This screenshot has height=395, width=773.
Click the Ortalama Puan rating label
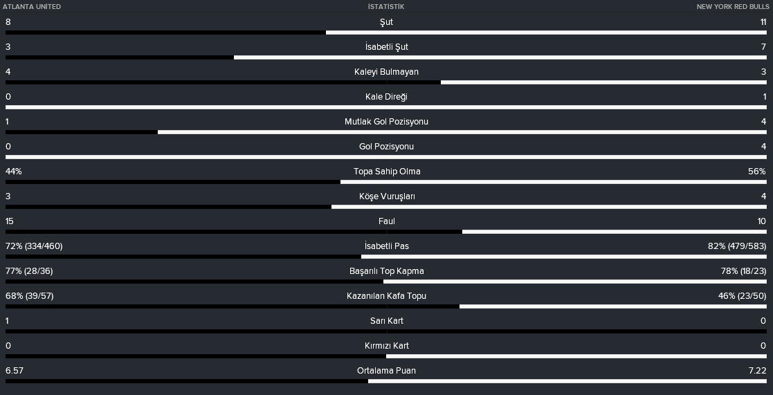tap(386, 371)
